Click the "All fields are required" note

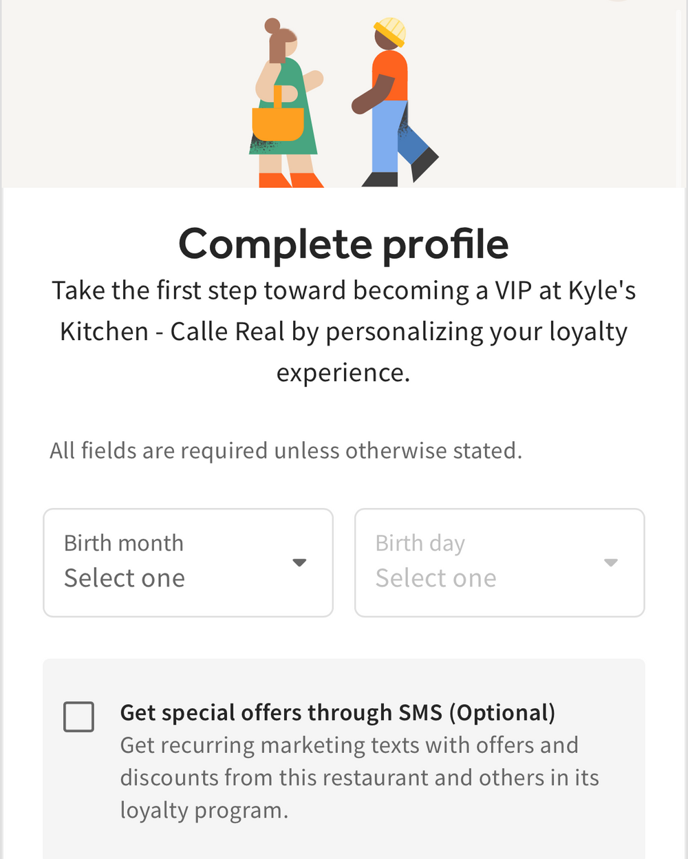tap(286, 451)
